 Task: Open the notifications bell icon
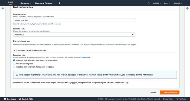148,3
